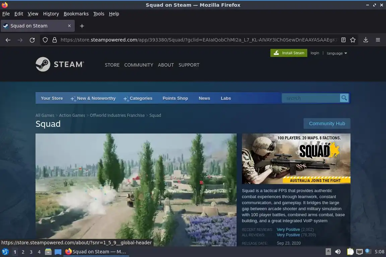This screenshot has width=386, height=257.
Task: Click the Squad header capsule image
Action: 296,159
